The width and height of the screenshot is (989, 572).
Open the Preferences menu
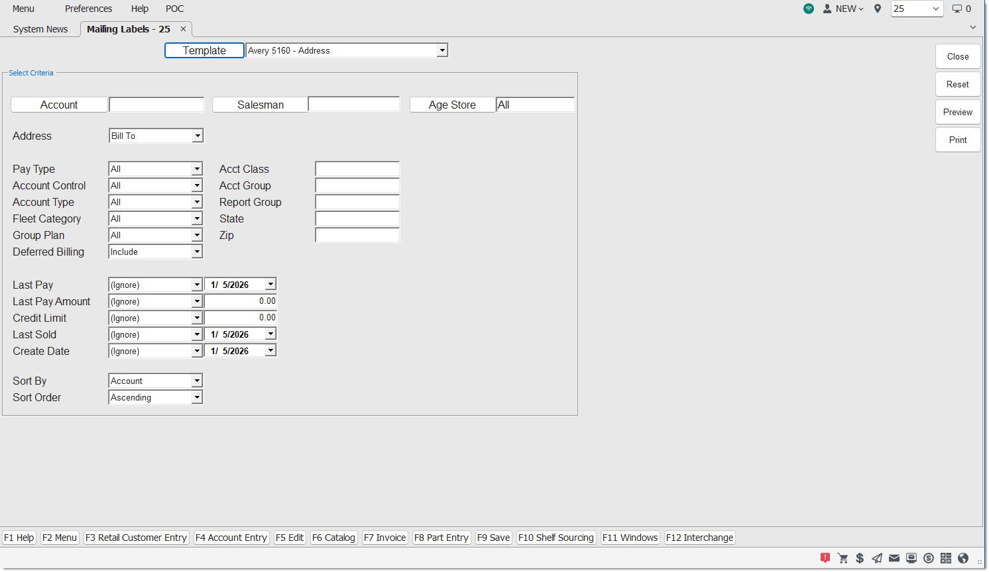(88, 9)
